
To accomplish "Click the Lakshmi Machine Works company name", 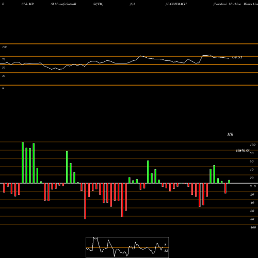I will [236, 4].
